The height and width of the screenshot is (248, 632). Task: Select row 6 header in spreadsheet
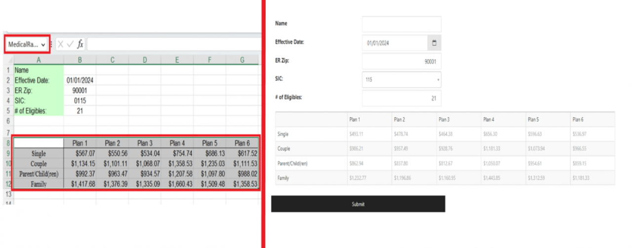pos(8,121)
